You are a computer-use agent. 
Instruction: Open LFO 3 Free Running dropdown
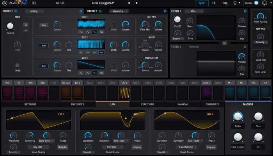tap(187, 147)
